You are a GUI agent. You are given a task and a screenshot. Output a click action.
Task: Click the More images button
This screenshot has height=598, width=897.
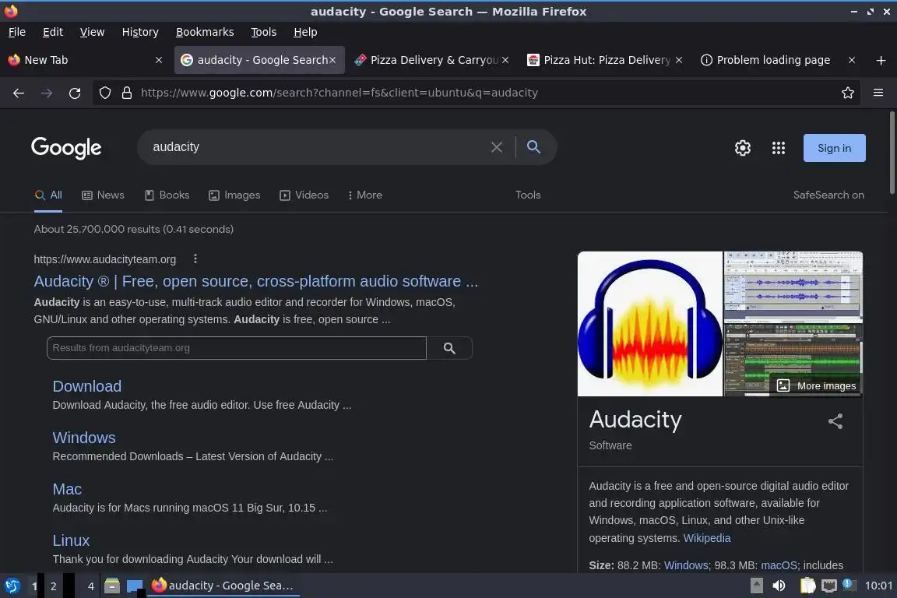(816, 385)
